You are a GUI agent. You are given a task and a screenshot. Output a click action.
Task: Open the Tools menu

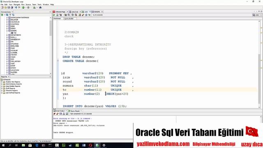39,5
